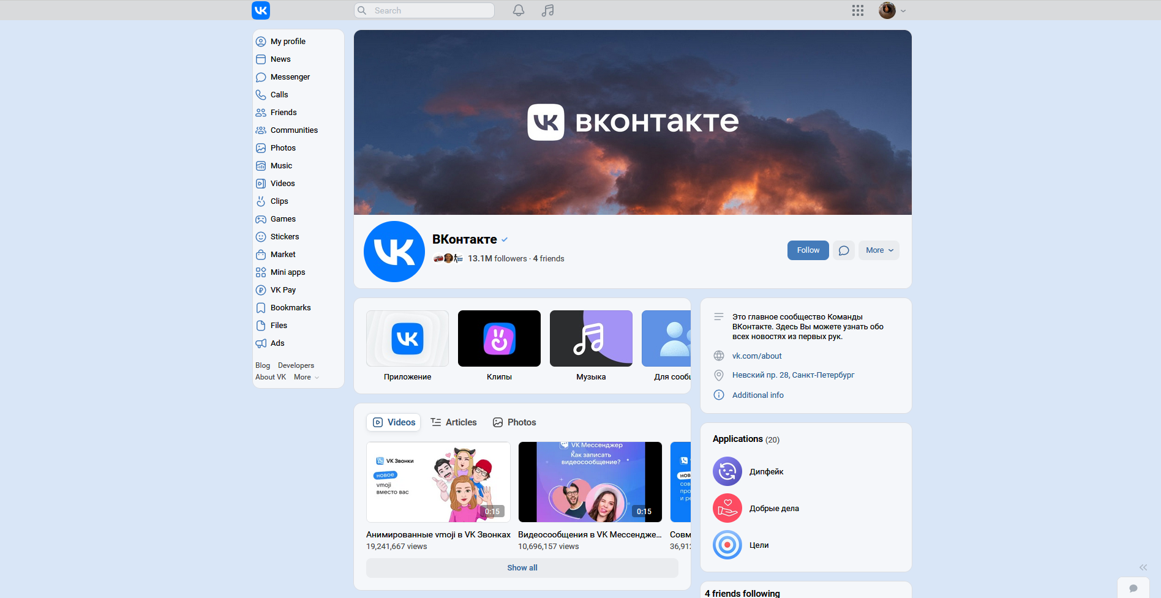This screenshot has width=1161, height=598.
Task: Play the Видеосообщения в VK Мессенджере video
Action: pos(590,482)
